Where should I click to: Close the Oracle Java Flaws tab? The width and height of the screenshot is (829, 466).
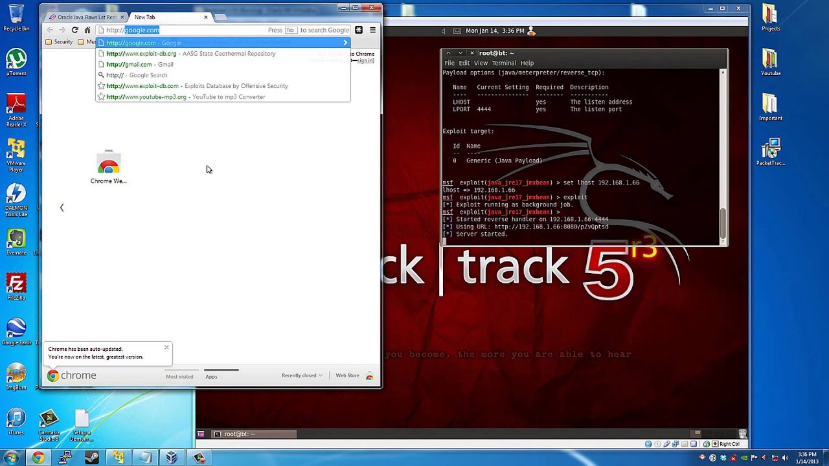122,17
